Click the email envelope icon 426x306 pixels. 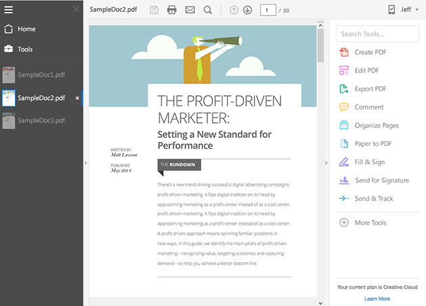[190, 10]
